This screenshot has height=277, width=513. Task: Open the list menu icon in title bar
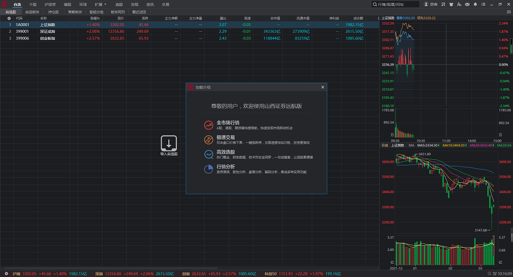[483, 4]
